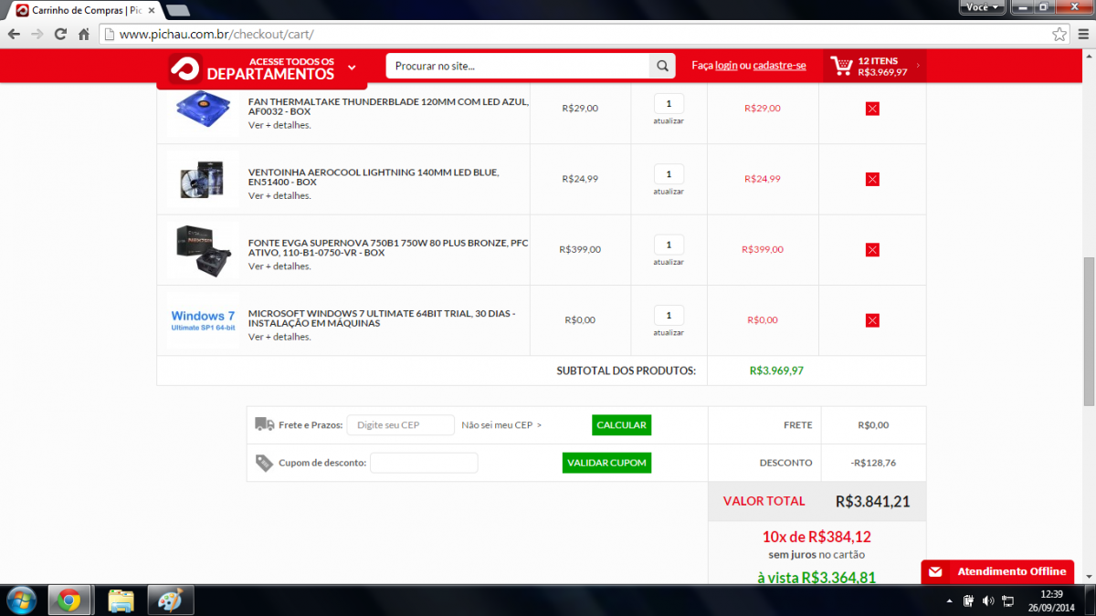Click atualizar under Aerocool fan quantity
The height and width of the screenshot is (616, 1096).
tap(669, 192)
